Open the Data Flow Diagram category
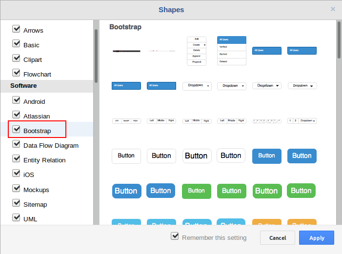Viewport: 342px width, 254px height. [51, 145]
